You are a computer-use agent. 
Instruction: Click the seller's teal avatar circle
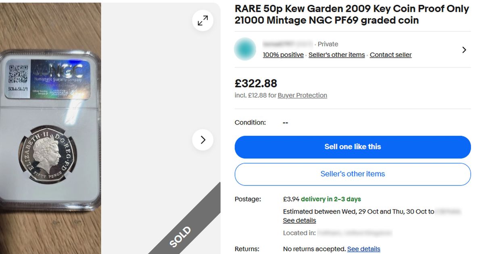click(x=245, y=49)
